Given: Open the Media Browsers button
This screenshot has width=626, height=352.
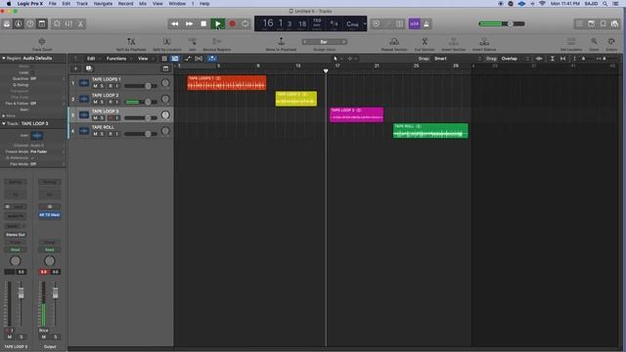Looking at the screenshot, I should point(614,23).
